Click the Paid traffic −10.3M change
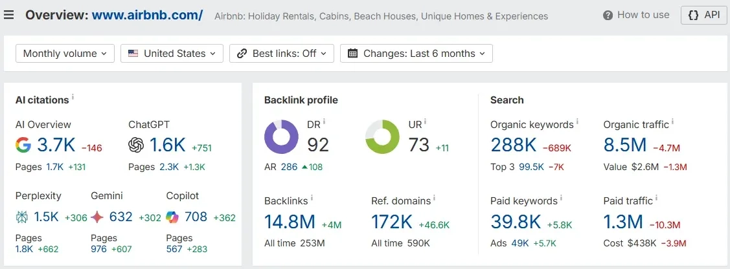The height and width of the screenshot is (269, 730). tap(665, 225)
